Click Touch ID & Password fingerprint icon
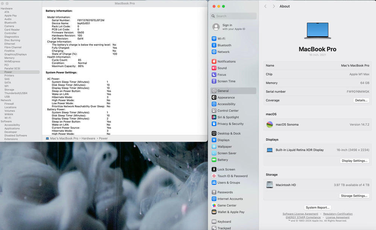376x230 pixels. click(x=214, y=176)
